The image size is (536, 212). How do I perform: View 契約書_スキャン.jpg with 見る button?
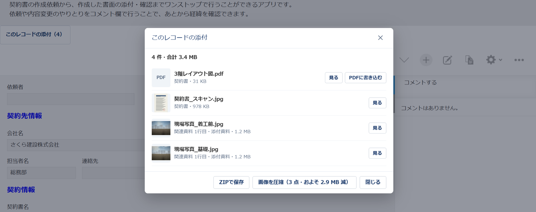[378, 103]
